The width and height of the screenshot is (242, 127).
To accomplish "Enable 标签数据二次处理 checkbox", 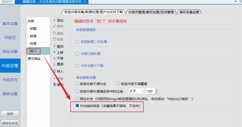I will point(77,41).
